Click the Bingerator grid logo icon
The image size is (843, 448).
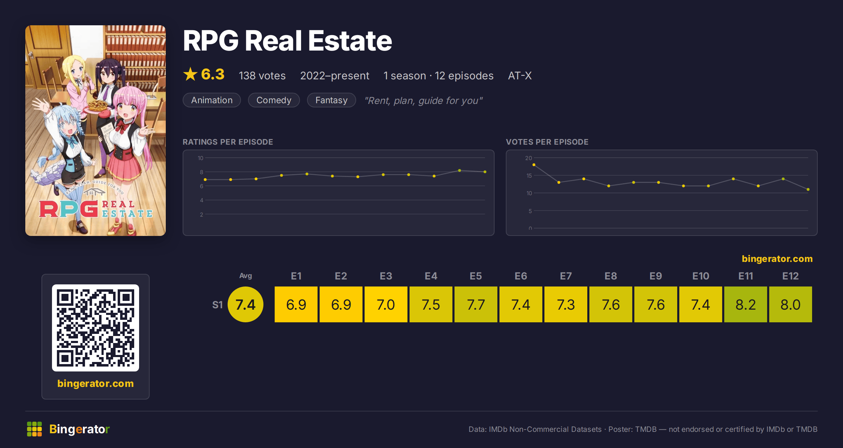34,429
